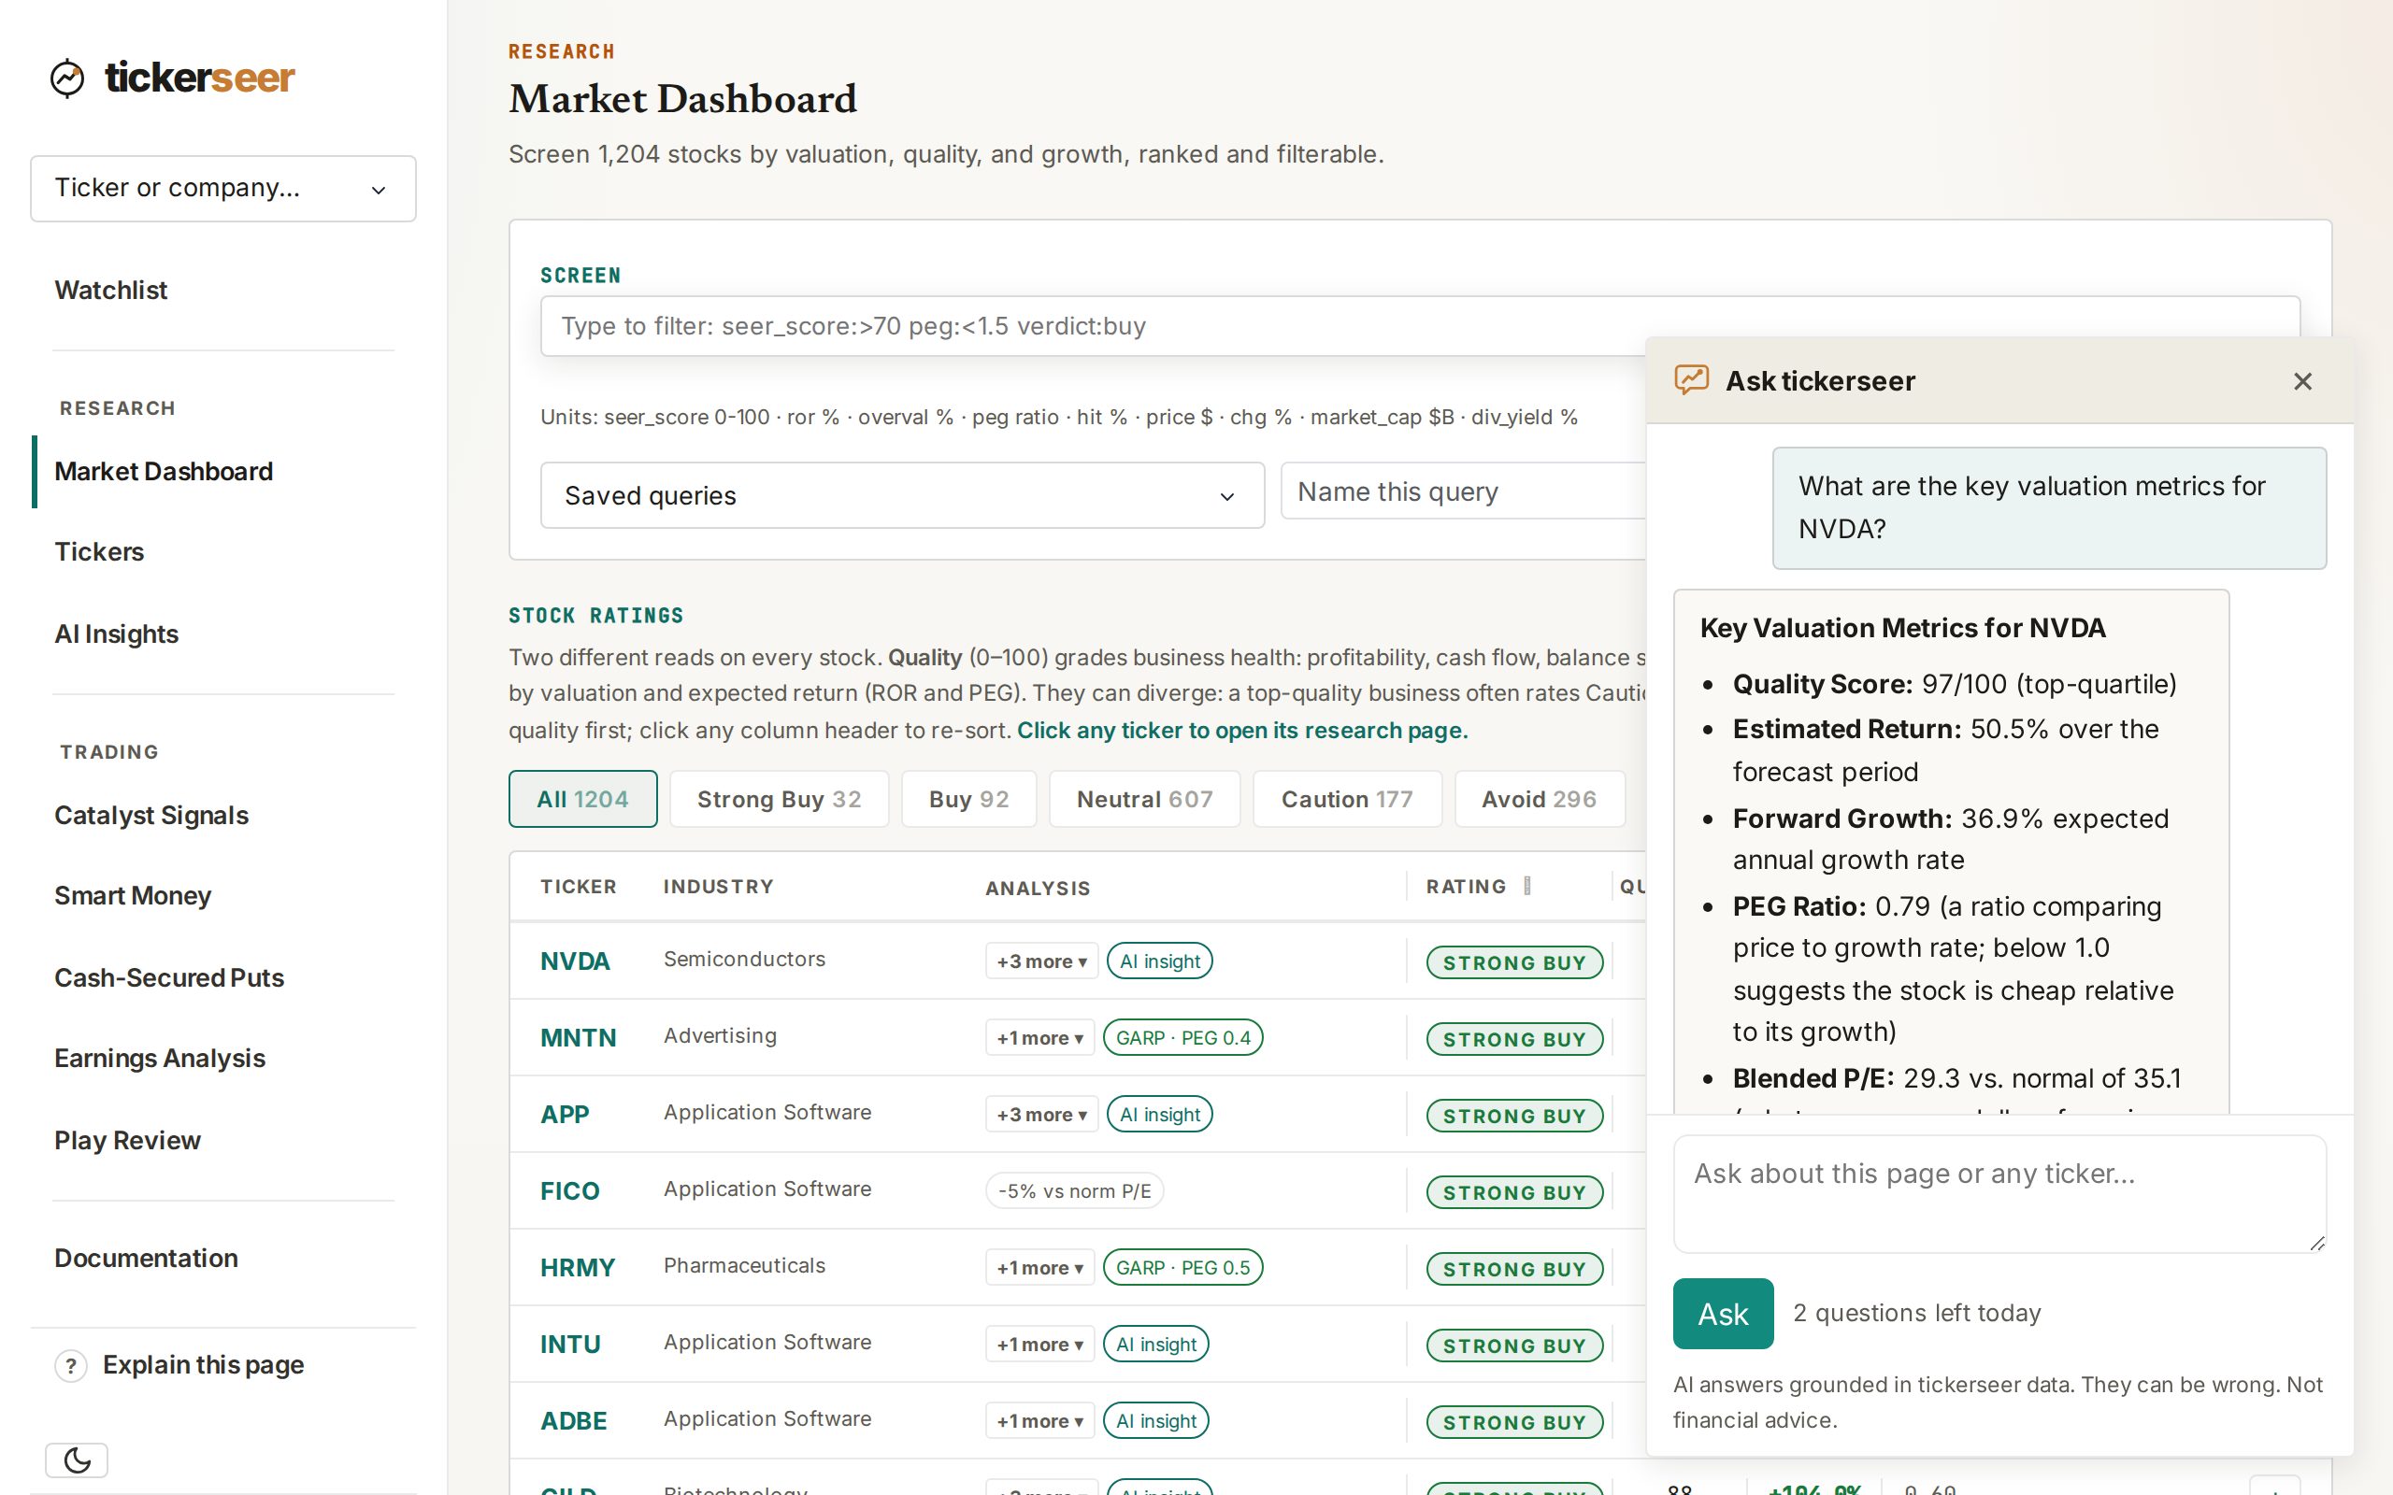The height and width of the screenshot is (1495, 2393).
Task: Open the Tickers sidebar page
Action: coord(99,551)
